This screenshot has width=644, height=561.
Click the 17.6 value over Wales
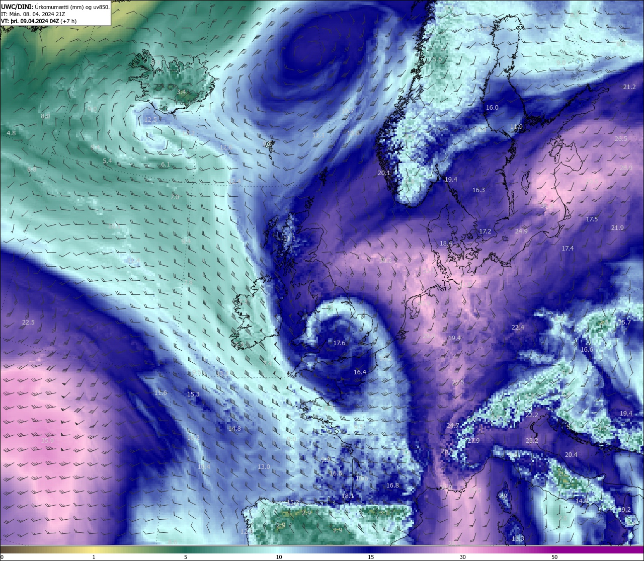click(339, 343)
